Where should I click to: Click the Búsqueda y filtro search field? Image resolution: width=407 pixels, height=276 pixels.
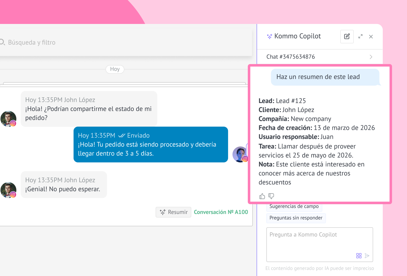120,43
